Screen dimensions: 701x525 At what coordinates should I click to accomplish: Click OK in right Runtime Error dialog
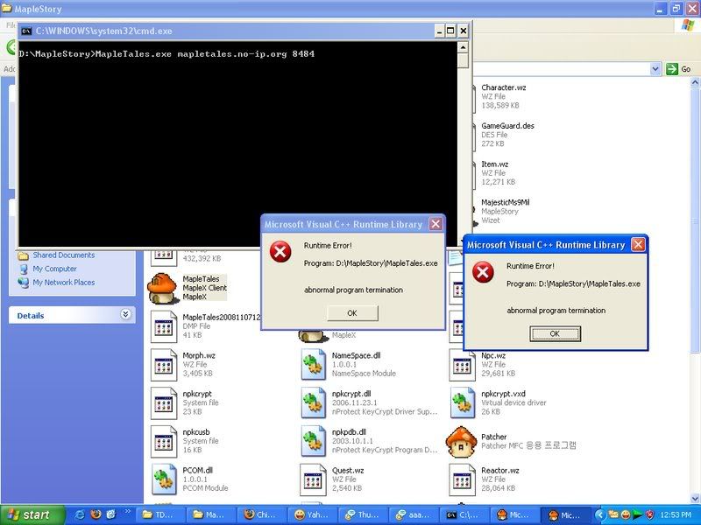pyautogui.click(x=555, y=333)
